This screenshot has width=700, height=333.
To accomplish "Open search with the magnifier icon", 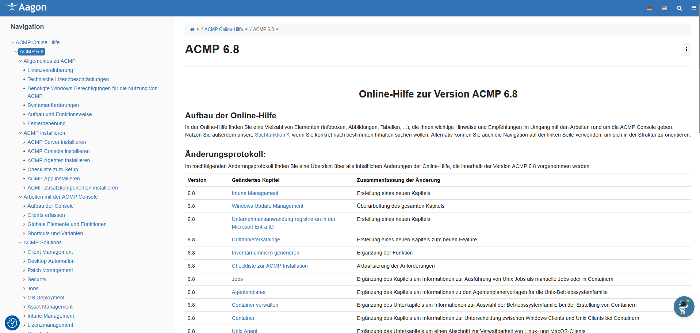I will pyautogui.click(x=679, y=8).
